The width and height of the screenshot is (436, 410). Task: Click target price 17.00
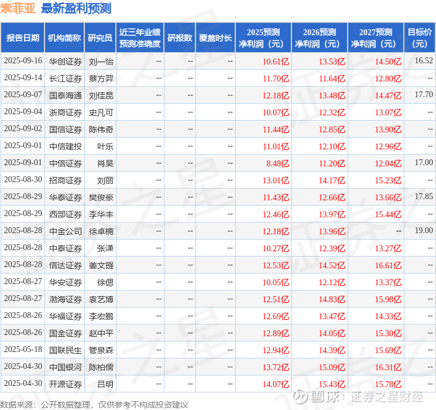(424, 162)
